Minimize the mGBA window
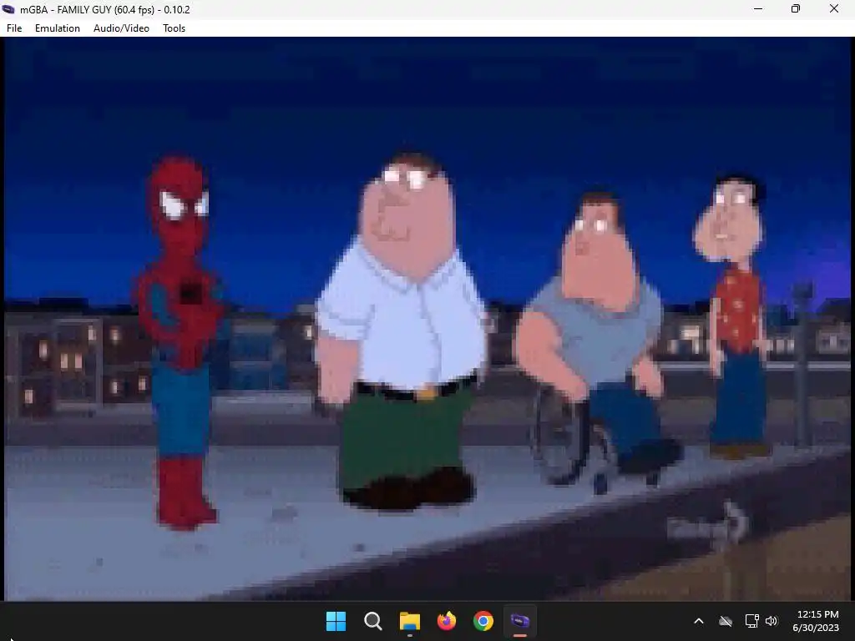 (758, 9)
